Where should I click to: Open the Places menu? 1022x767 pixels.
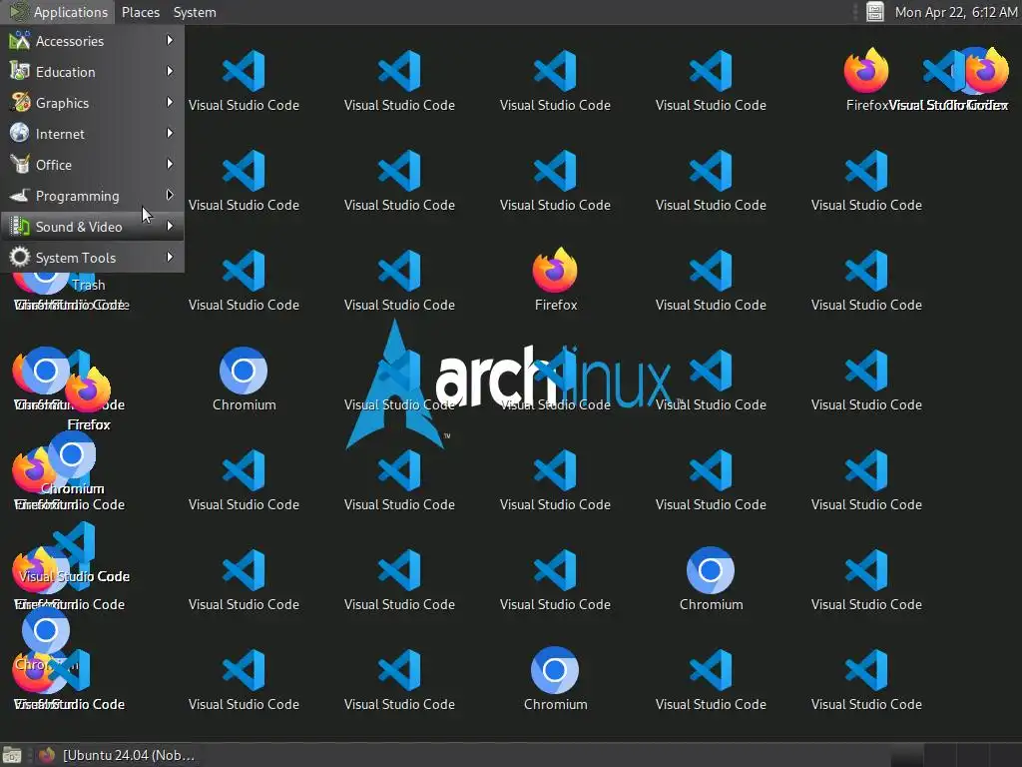(140, 12)
